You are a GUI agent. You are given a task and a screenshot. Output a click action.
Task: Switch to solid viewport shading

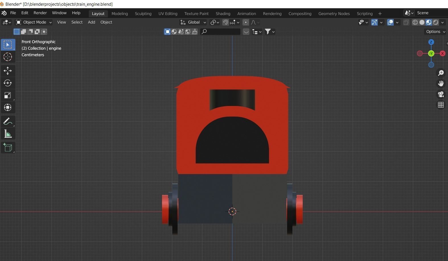click(422, 22)
